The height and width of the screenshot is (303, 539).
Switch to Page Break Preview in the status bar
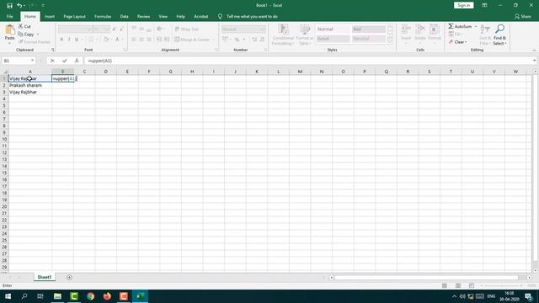click(x=472, y=285)
